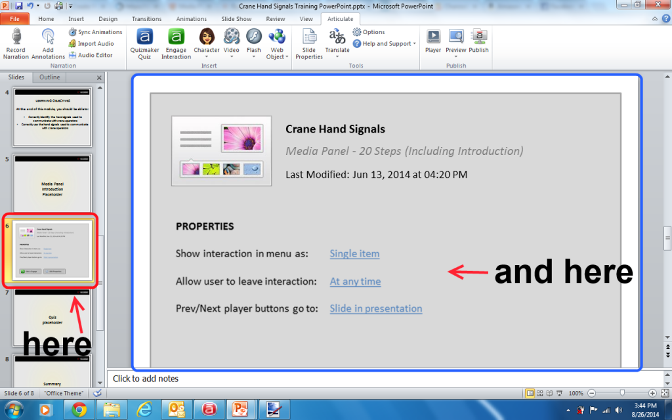672x420 pixels.
Task: Insert a Quizmaker Quiz
Action: [144, 43]
